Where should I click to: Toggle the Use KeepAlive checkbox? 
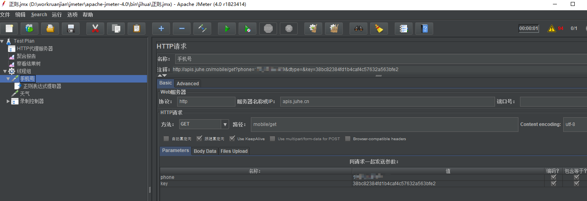(x=232, y=139)
